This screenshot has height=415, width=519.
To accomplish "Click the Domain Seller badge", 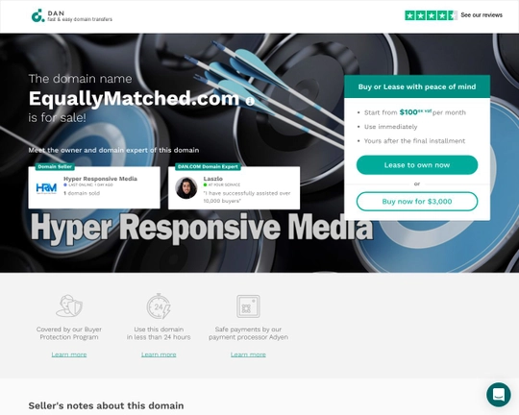I will [55, 166].
